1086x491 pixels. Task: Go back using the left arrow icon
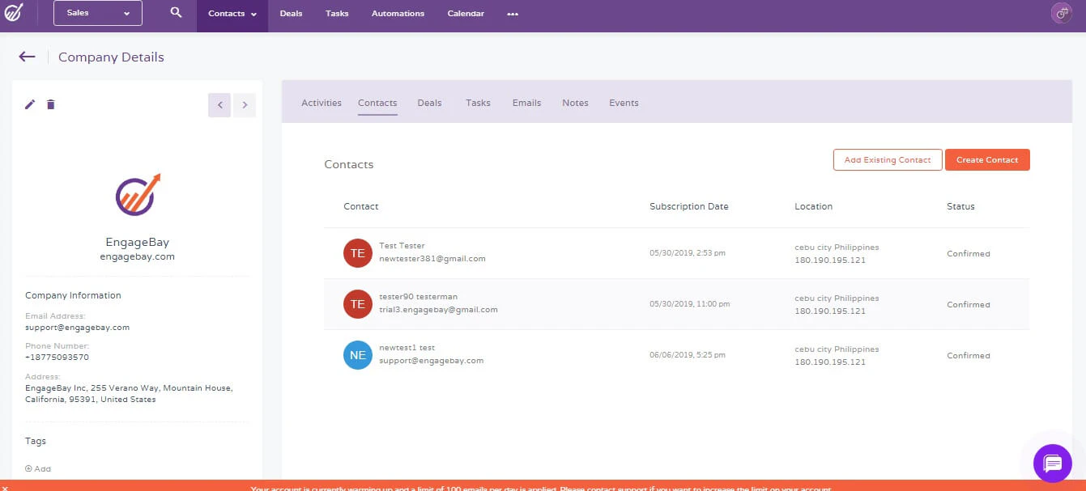coord(27,57)
